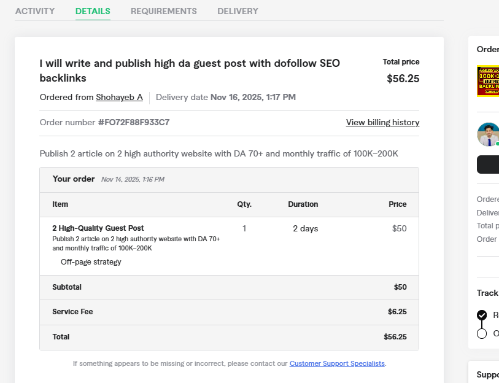Switch to the Details tab
Image resolution: width=499 pixels, height=383 pixels.
pos(93,11)
